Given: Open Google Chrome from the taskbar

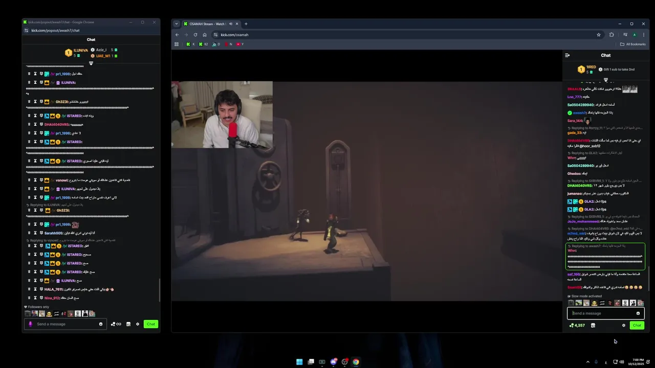Looking at the screenshot, I should click(356, 362).
